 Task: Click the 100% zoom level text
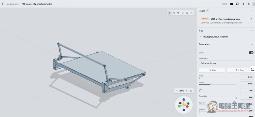[x=182, y=91]
